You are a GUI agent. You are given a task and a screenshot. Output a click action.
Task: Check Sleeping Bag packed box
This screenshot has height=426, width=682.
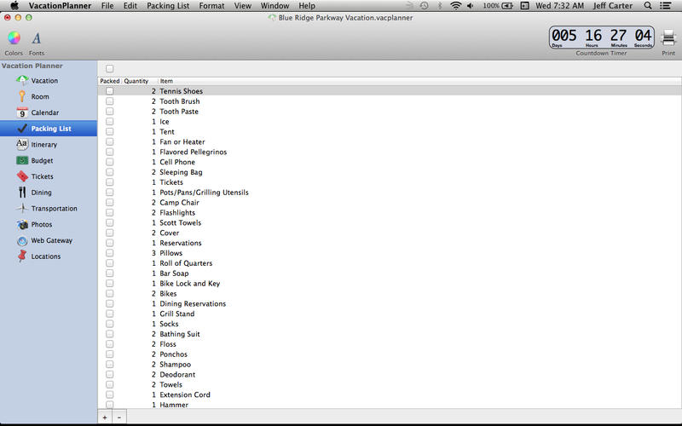110,172
